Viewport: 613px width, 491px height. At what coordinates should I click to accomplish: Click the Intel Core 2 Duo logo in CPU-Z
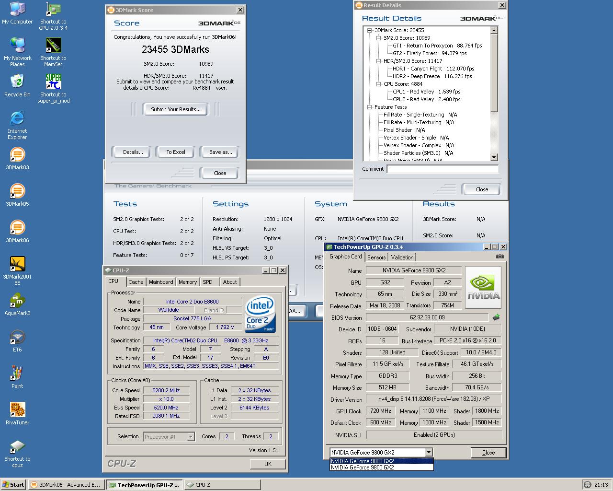[x=260, y=315]
